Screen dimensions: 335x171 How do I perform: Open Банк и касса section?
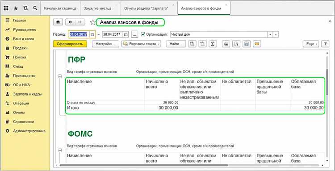point(23,39)
